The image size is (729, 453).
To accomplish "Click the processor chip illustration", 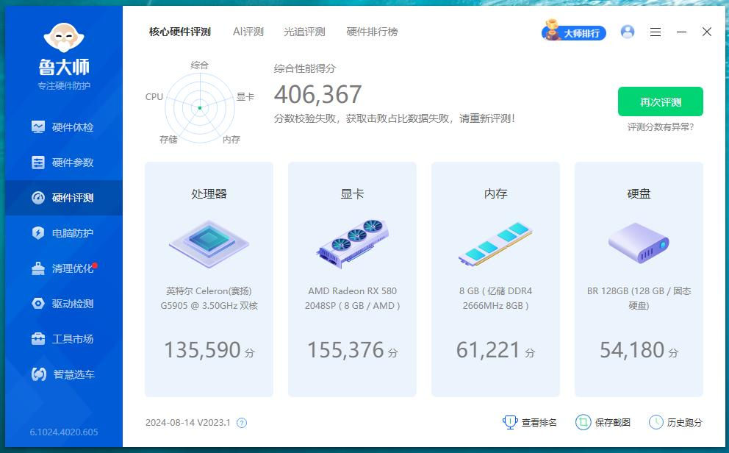I will click(x=209, y=243).
